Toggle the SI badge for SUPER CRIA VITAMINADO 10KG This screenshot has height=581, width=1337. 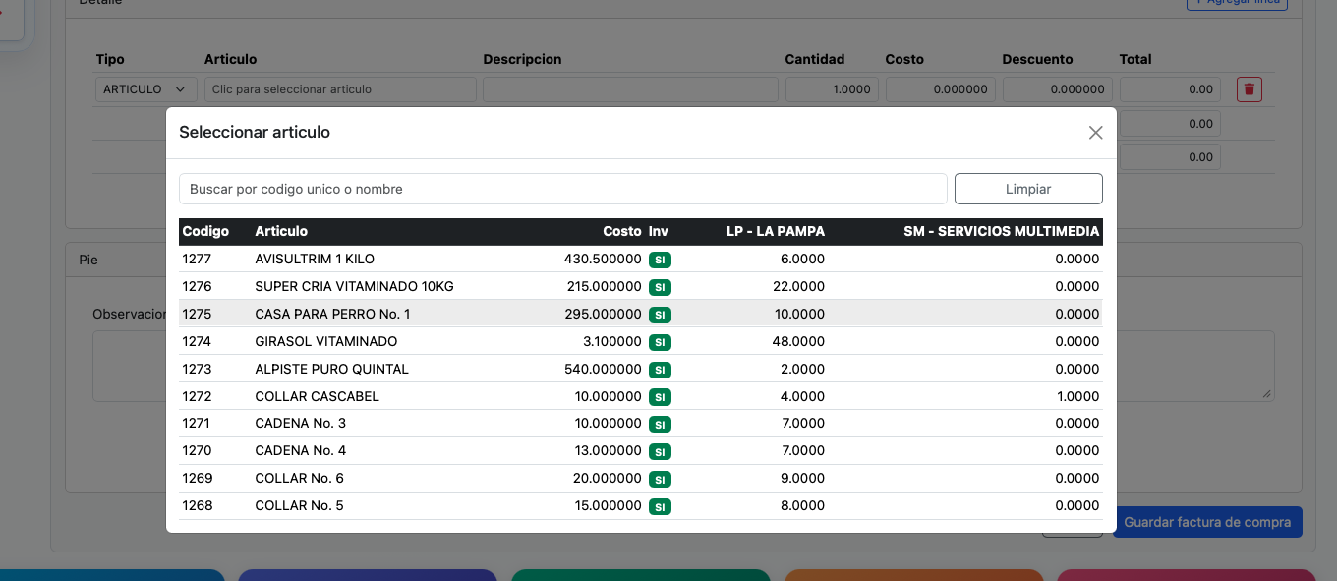pyautogui.click(x=661, y=287)
